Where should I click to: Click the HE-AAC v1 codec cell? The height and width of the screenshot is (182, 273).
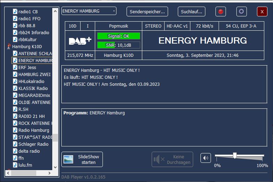pos(177,26)
